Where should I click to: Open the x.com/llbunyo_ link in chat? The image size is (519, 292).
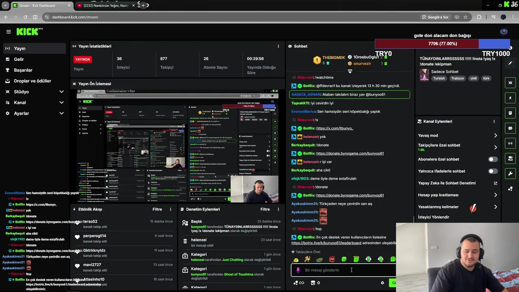point(335,128)
